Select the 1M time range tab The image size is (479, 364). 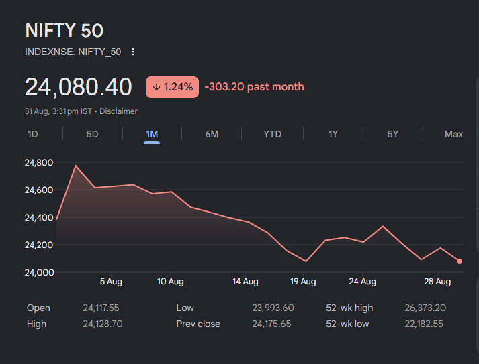click(152, 134)
